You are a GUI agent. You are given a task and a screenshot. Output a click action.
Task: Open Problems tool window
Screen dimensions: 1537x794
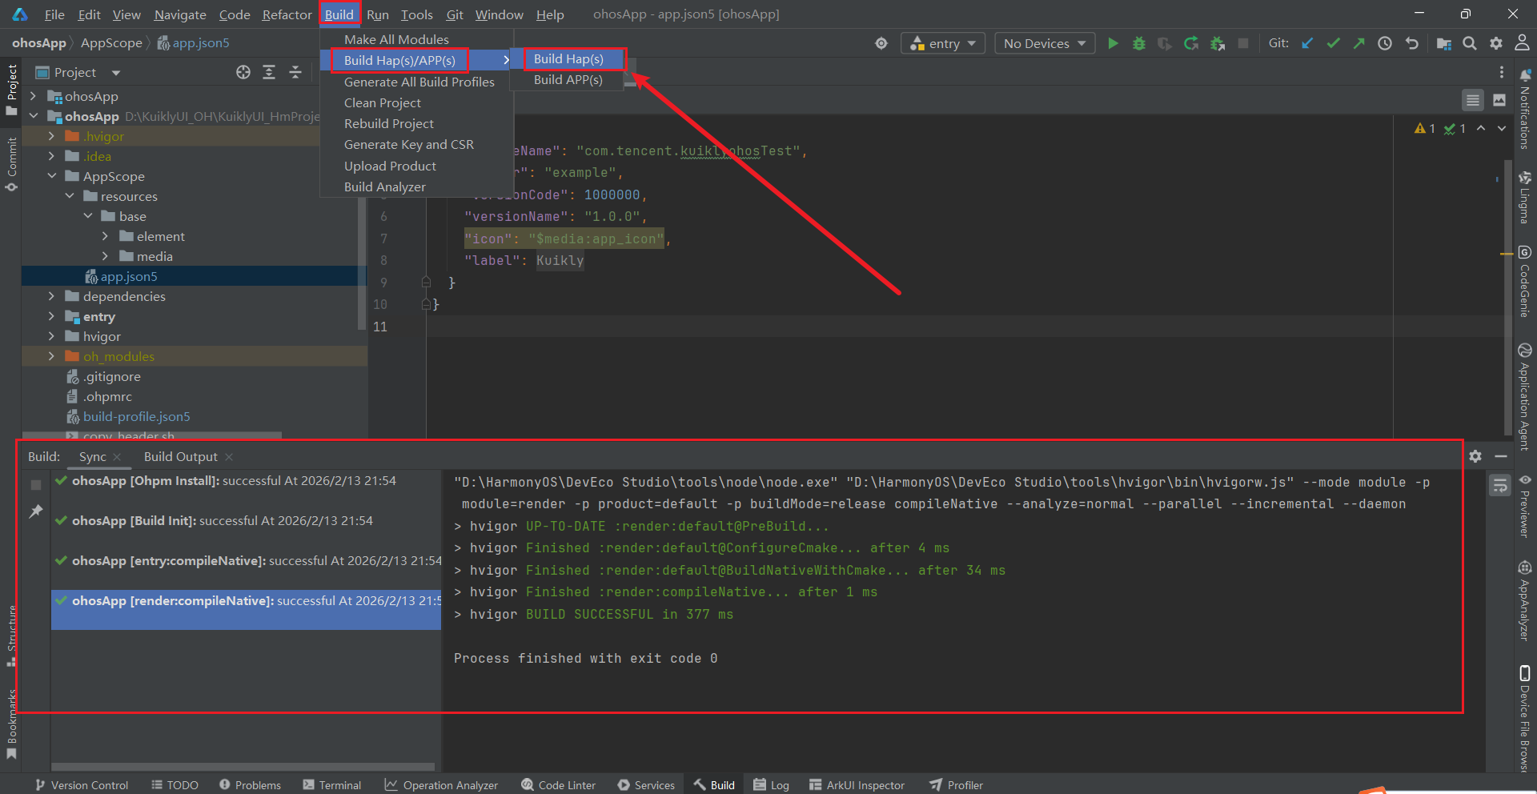click(250, 784)
